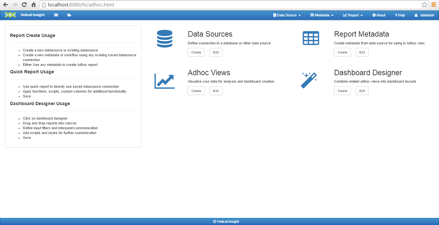Expand the Report dropdown menu
The image size is (439, 225).
(353, 15)
